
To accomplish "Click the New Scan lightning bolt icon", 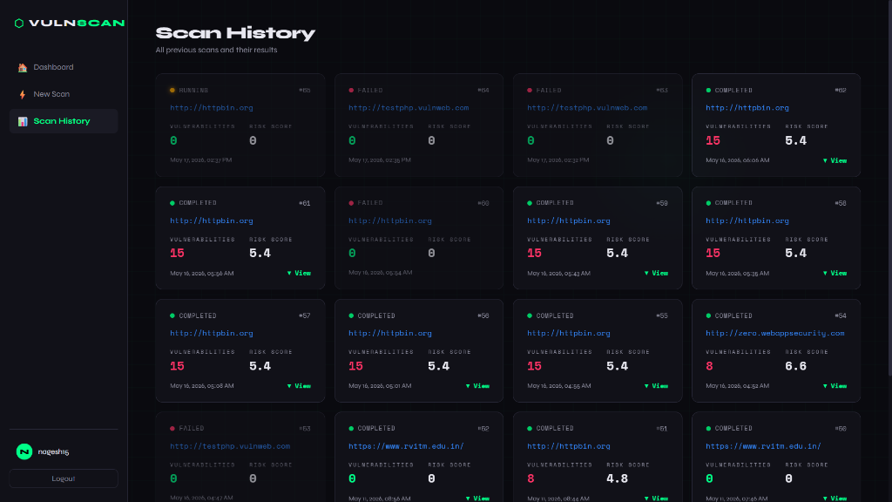I will tap(23, 94).
